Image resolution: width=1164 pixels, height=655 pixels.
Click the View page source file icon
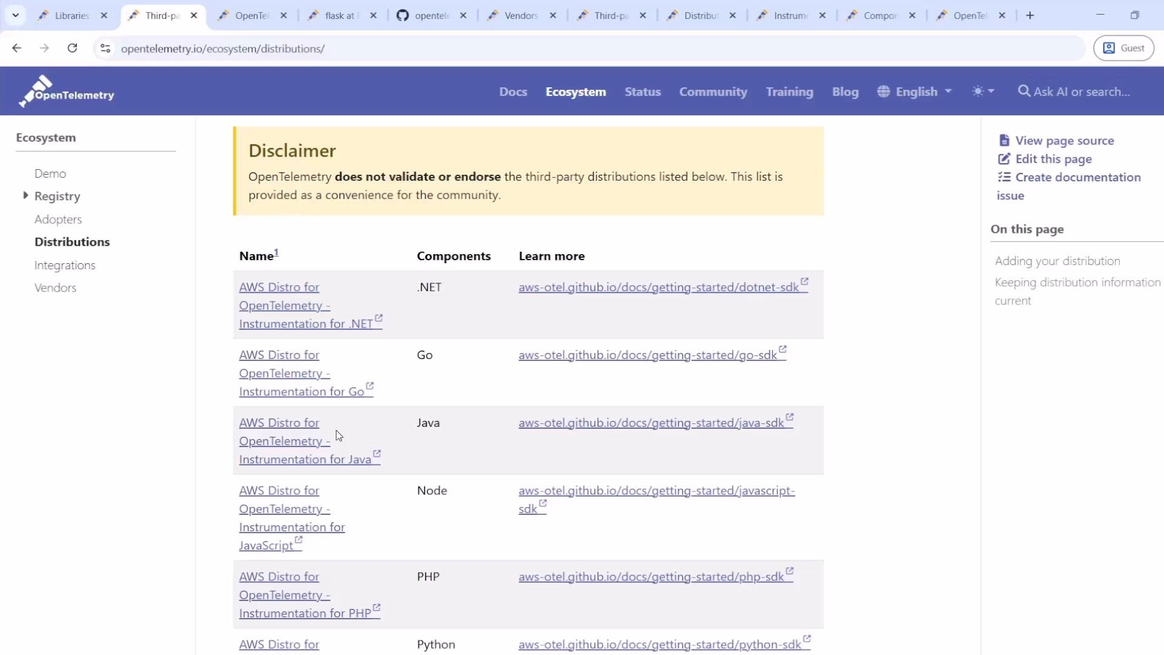1004,140
